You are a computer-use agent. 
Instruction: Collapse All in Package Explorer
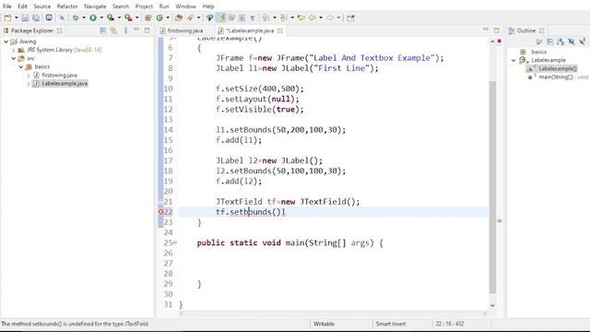coord(102,30)
